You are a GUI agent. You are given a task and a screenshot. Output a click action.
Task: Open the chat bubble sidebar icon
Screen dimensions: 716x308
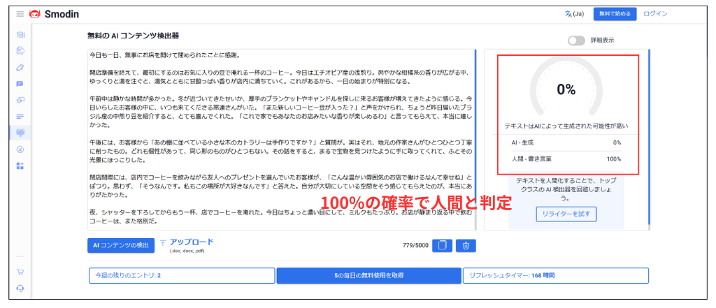(20, 84)
